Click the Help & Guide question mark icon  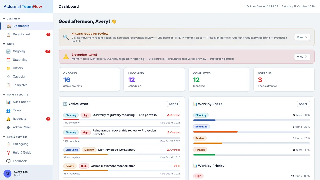[9, 153]
